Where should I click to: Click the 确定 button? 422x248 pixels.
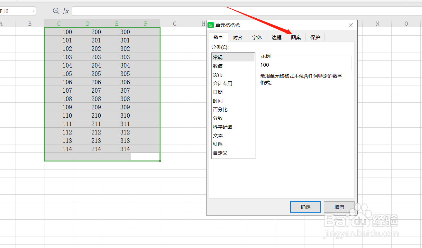point(306,207)
